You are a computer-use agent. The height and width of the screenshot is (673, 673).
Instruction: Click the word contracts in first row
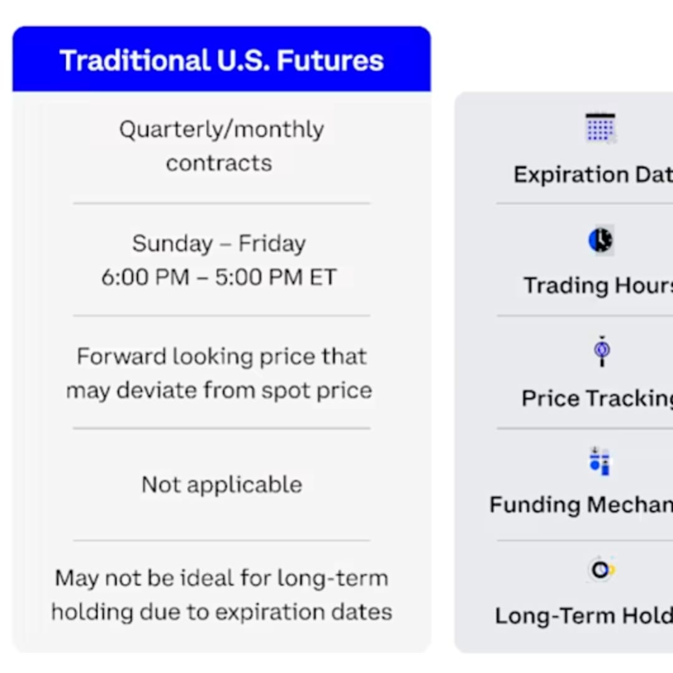coord(219,163)
